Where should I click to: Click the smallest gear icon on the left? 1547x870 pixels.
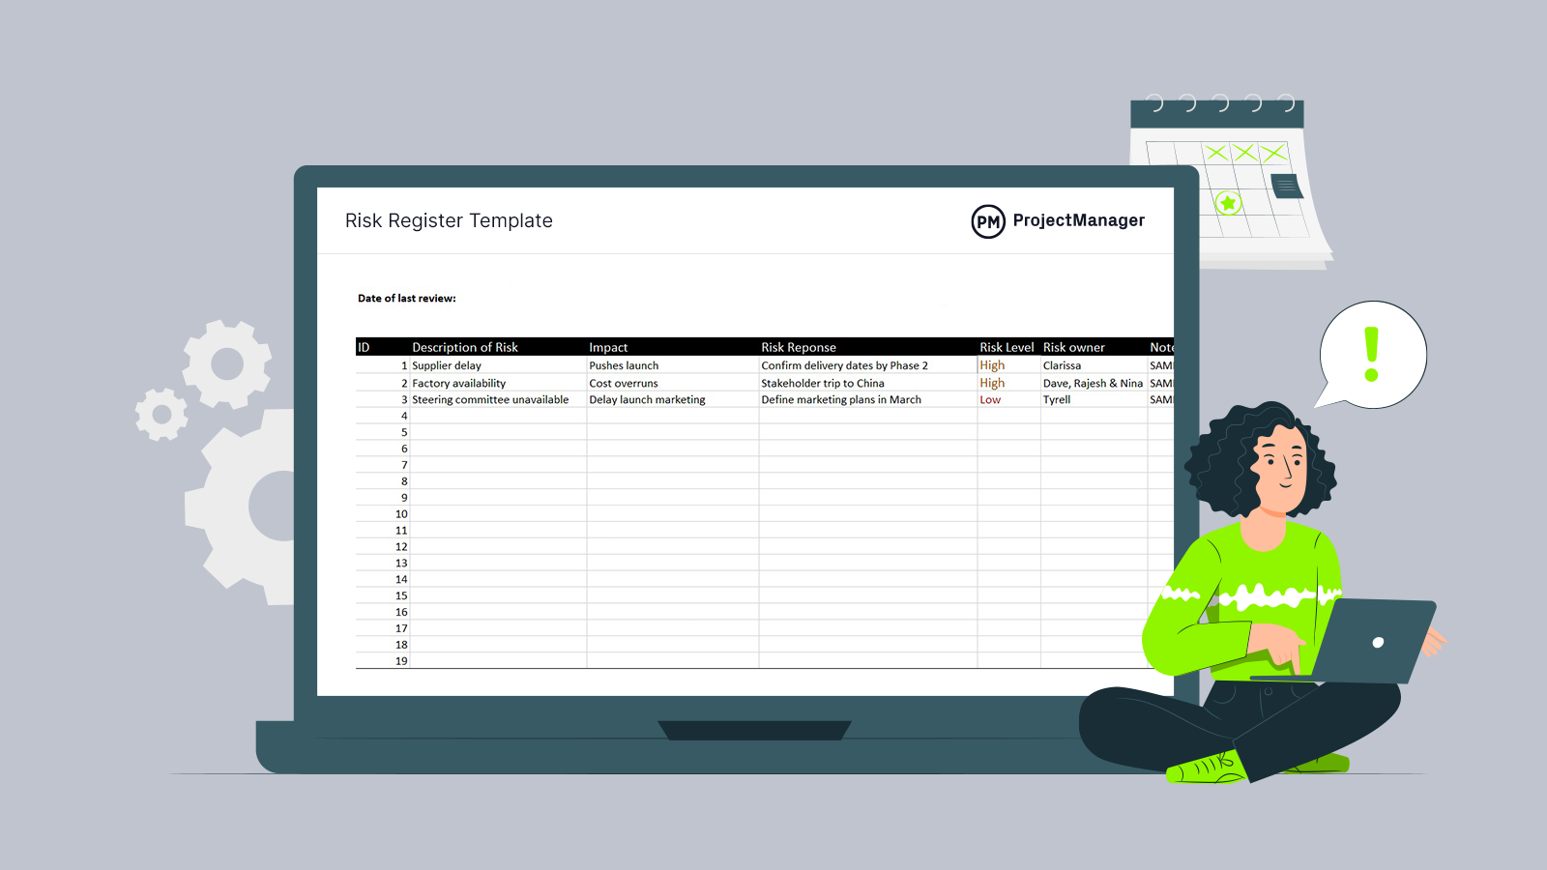(161, 415)
